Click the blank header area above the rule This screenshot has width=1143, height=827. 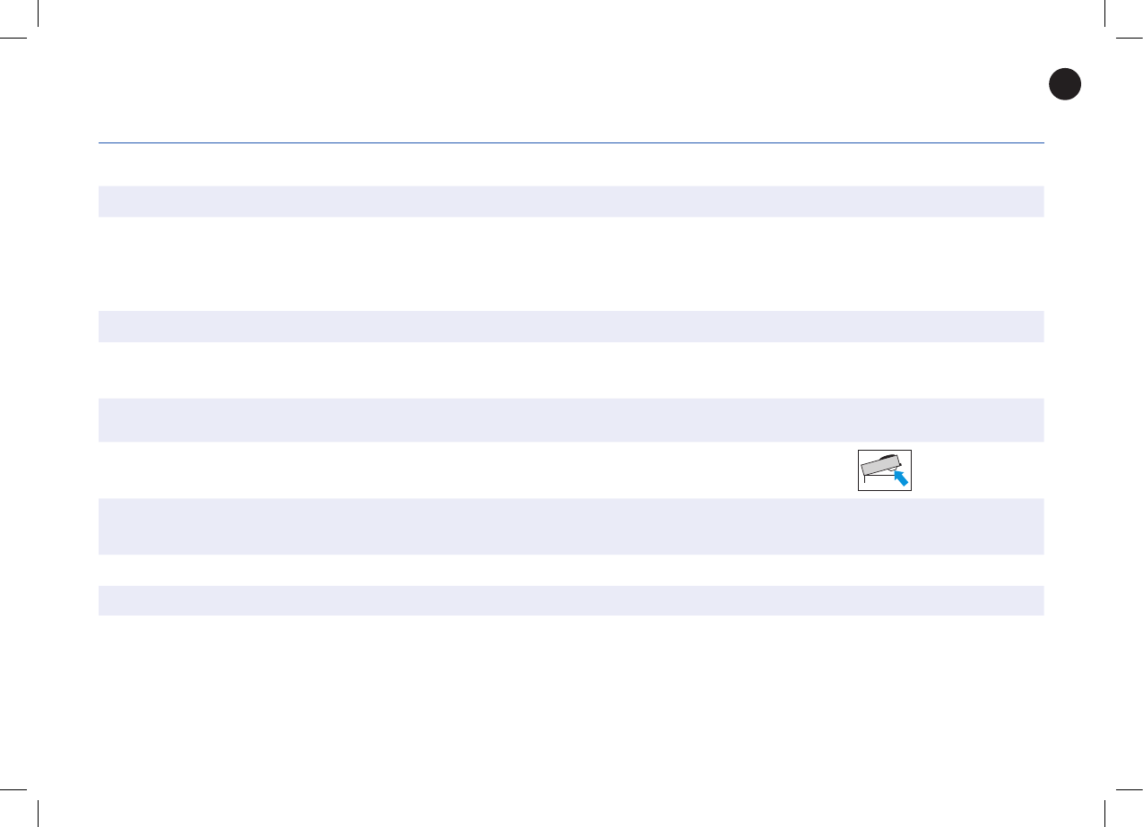point(570,90)
